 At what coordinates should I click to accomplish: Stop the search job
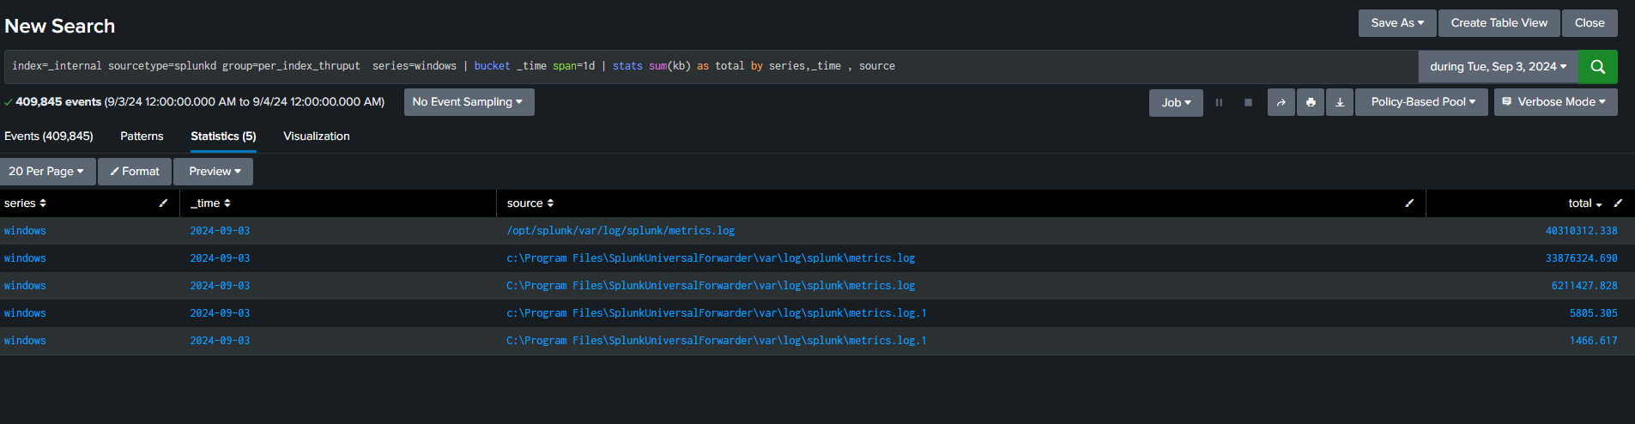(x=1248, y=102)
